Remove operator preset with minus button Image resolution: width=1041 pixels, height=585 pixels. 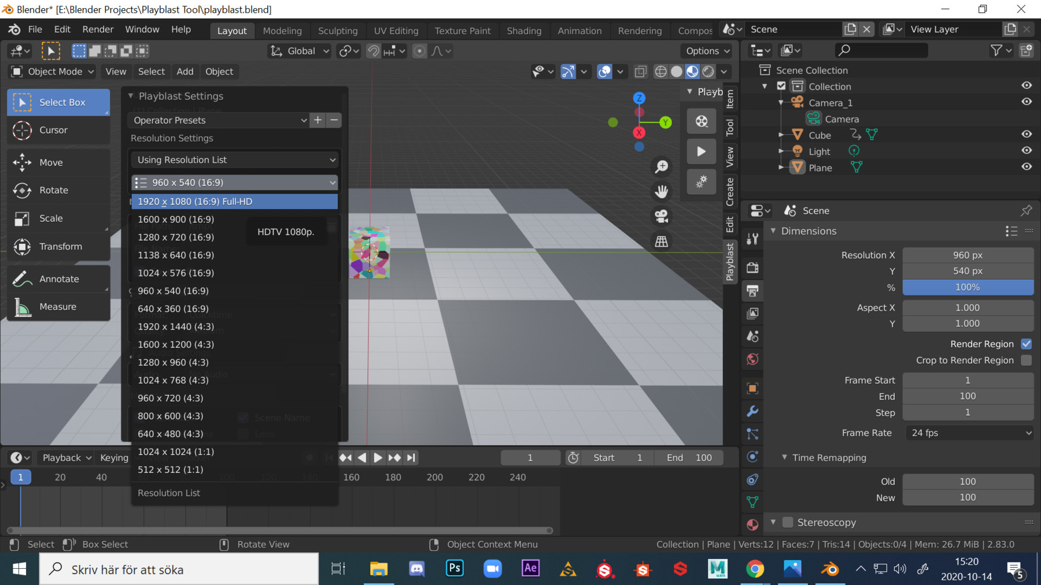point(334,120)
